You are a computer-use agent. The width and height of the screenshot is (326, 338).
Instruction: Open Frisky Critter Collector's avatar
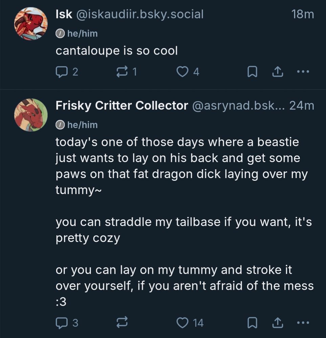pyautogui.click(x=30, y=115)
